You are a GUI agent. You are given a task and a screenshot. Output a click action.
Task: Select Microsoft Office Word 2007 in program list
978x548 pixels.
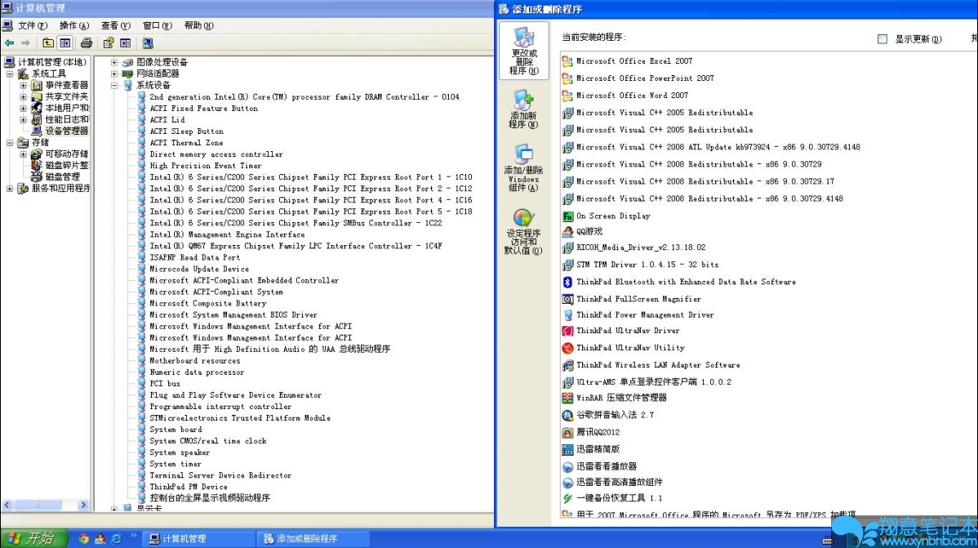pos(632,96)
